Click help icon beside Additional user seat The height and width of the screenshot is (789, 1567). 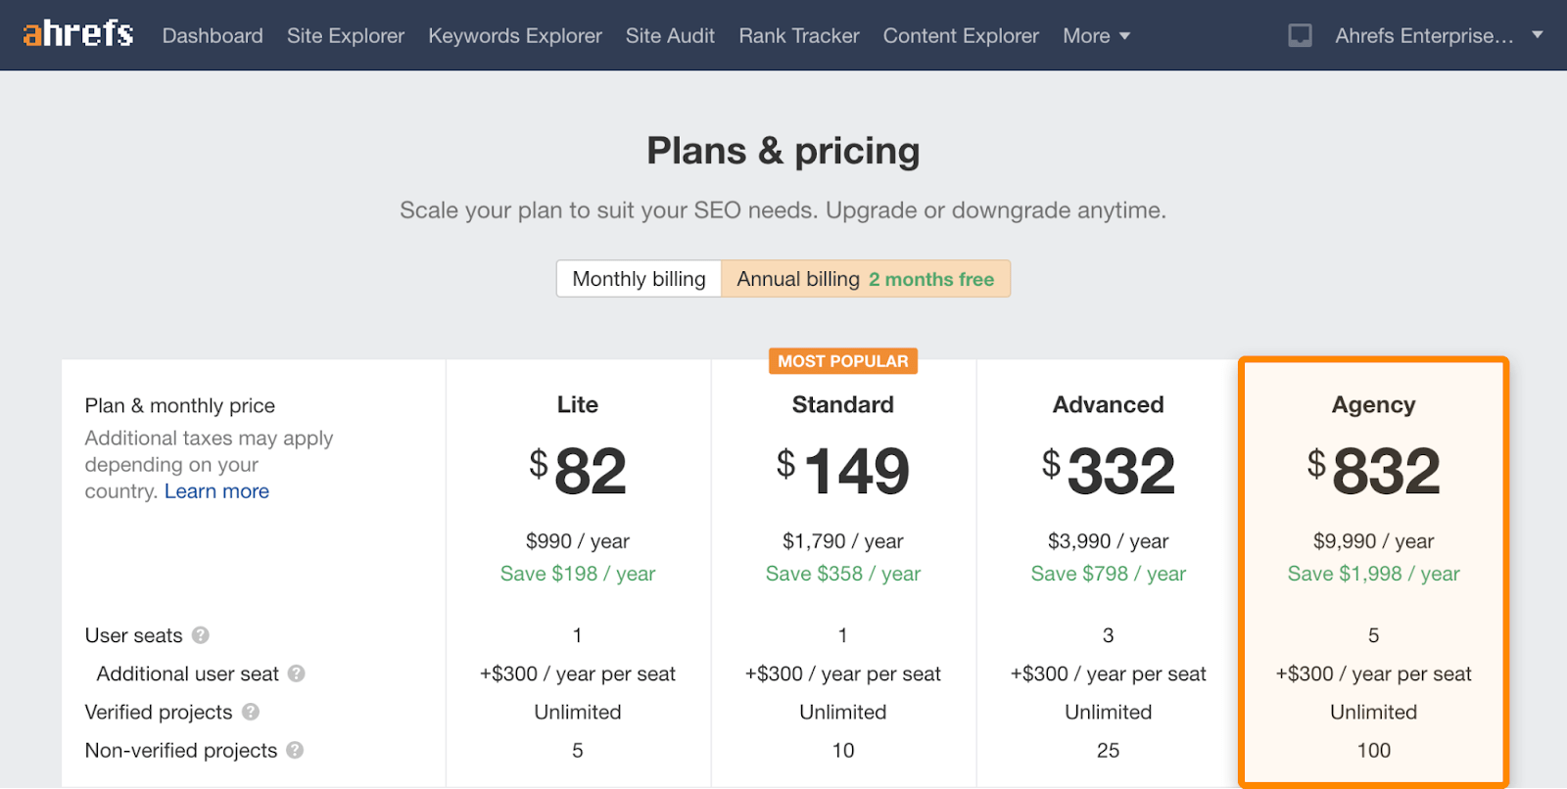pyautogui.click(x=297, y=673)
